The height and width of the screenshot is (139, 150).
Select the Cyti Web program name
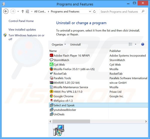click(59, 65)
